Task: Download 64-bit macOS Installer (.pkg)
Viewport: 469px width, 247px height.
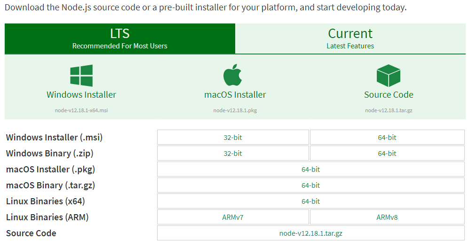Action: pos(311,170)
